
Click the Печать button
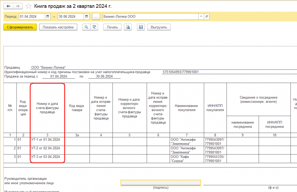[112, 27]
